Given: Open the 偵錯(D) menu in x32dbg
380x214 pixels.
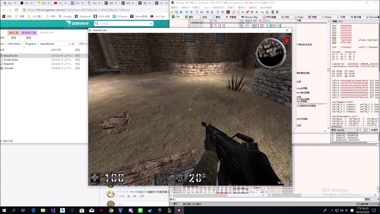Looking at the screenshot, I should point(196,7).
